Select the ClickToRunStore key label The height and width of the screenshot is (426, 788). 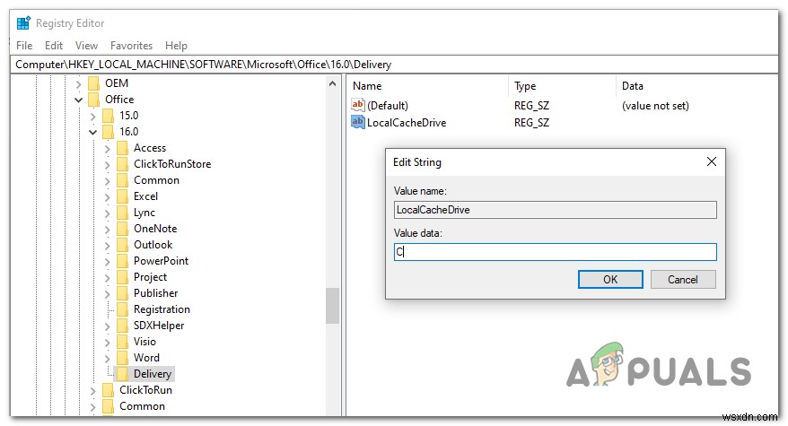coord(172,164)
